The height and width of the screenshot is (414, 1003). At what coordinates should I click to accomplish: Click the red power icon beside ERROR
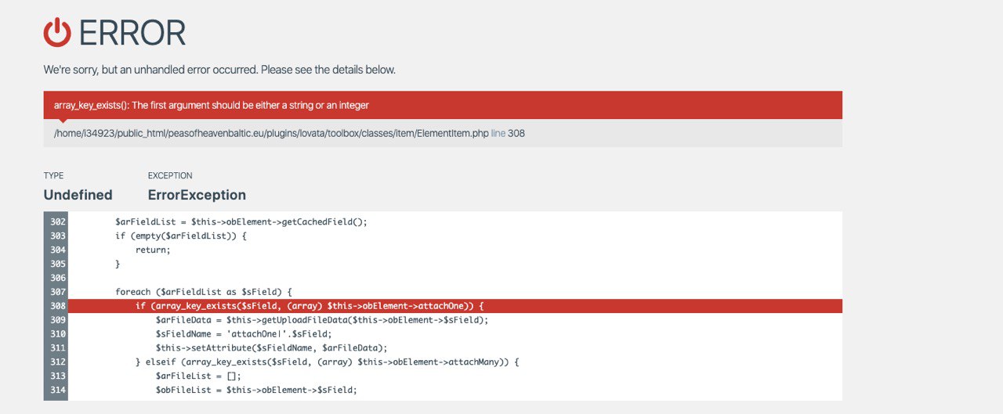(x=57, y=32)
